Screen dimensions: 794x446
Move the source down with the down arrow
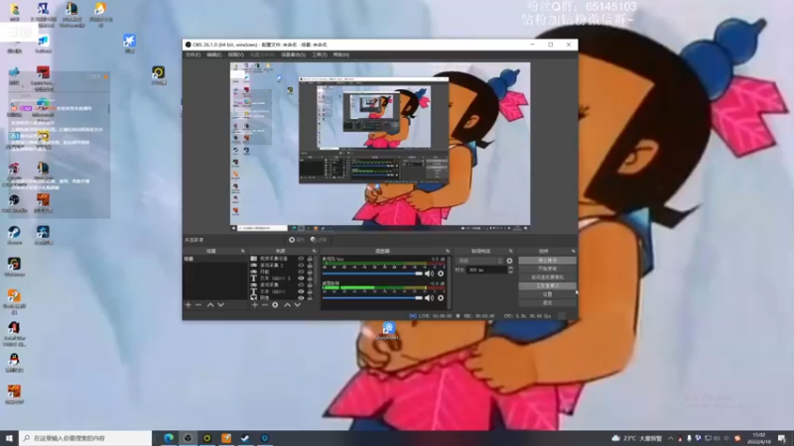pyautogui.click(x=297, y=305)
